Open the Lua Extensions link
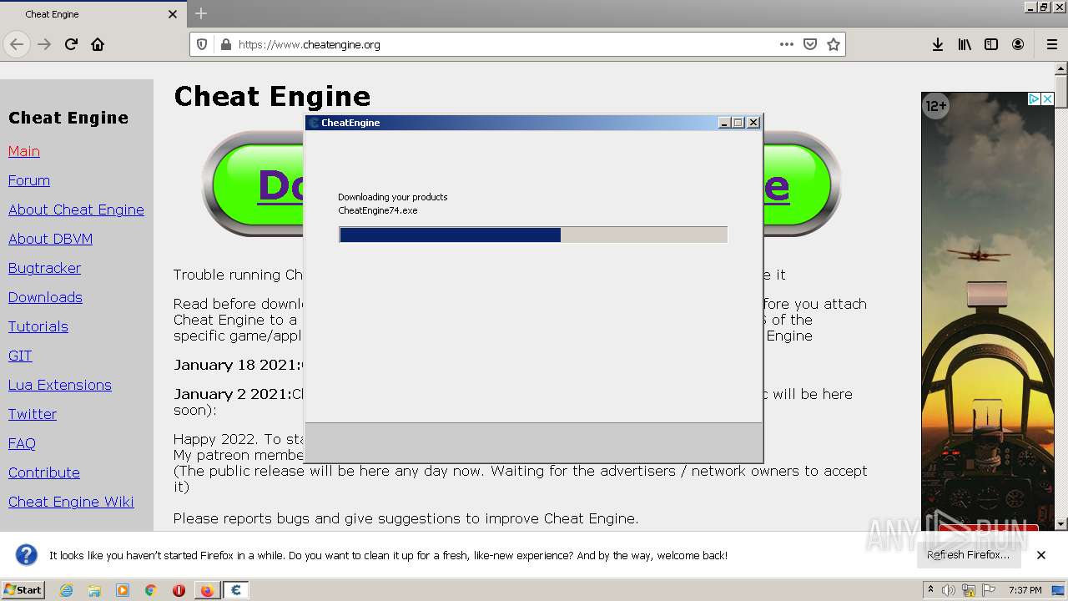The image size is (1068, 601). point(60,385)
